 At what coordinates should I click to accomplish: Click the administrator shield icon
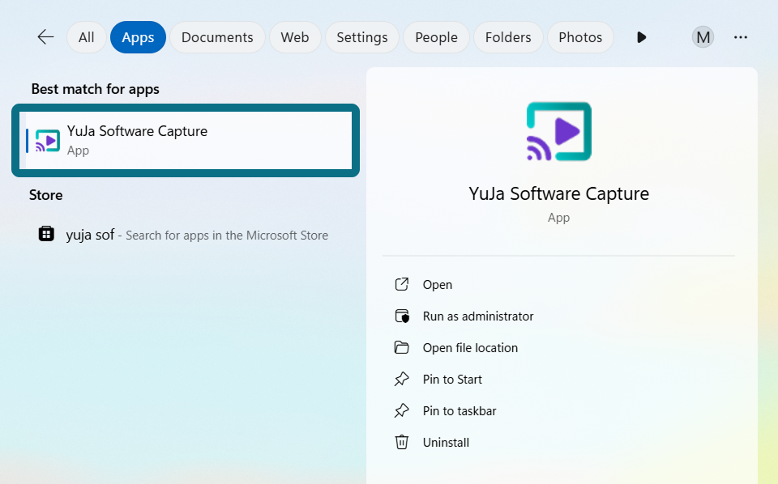click(x=402, y=316)
